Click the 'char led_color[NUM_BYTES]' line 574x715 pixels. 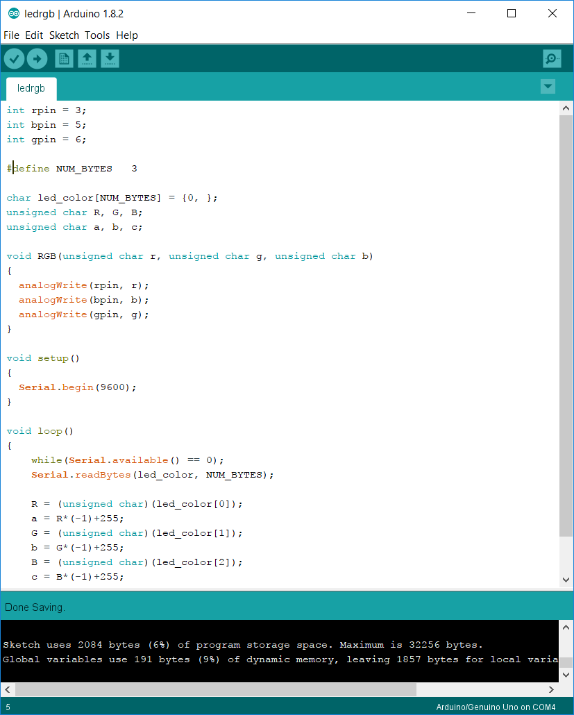pos(112,198)
